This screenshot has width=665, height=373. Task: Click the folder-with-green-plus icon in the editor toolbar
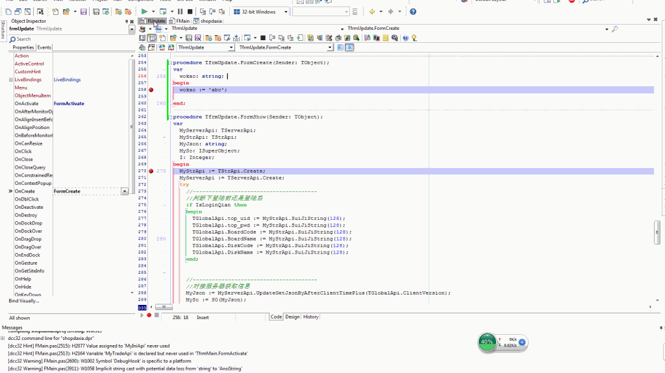tap(208, 38)
